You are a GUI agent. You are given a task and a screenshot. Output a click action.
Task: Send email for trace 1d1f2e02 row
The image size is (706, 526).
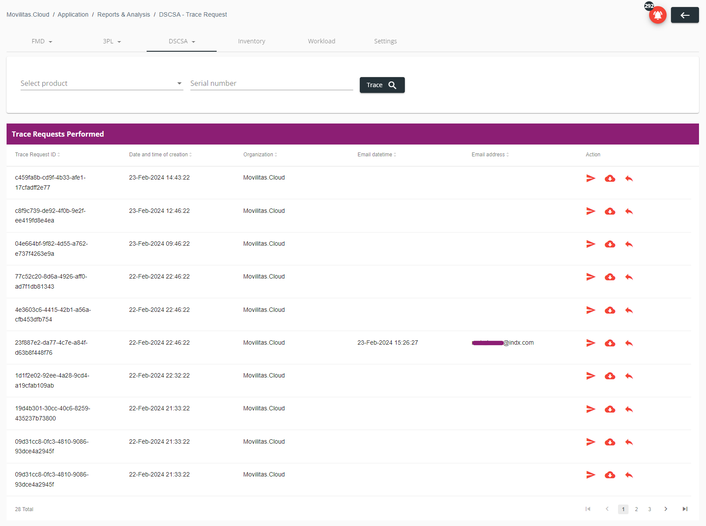tap(591, 376)
